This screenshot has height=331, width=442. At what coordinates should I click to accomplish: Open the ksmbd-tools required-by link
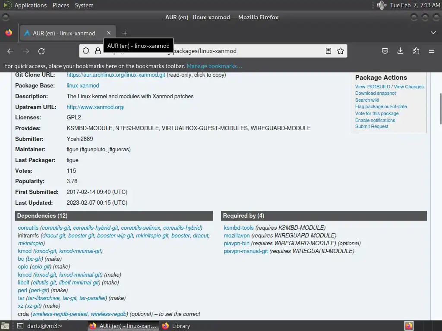(x=239, y=228)
